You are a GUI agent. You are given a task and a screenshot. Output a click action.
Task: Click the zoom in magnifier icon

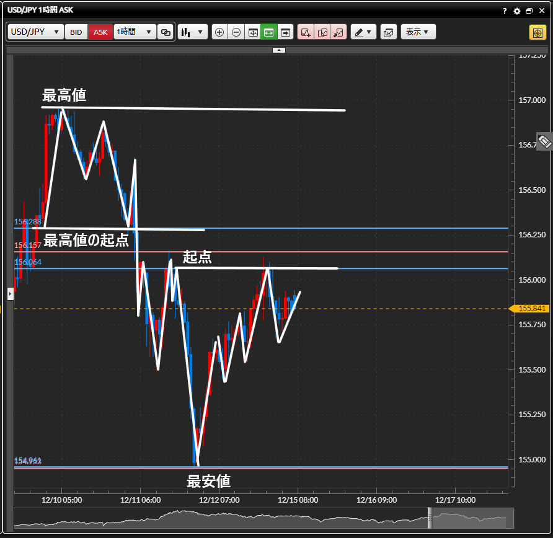219,32
